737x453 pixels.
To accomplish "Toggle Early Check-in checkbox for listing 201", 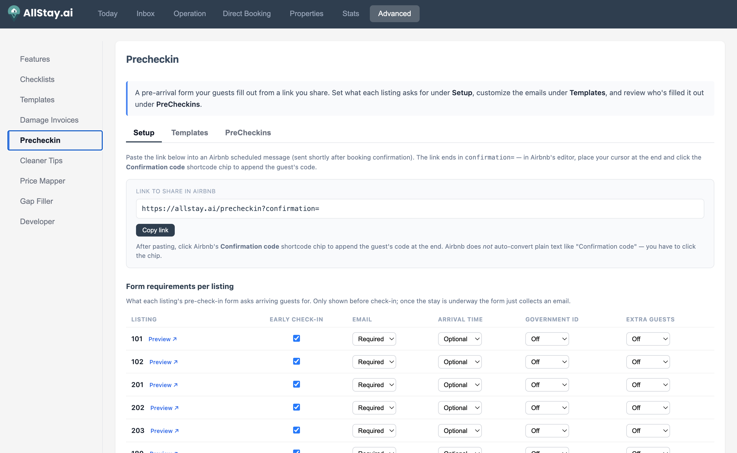I will click(x=297, y=384).
